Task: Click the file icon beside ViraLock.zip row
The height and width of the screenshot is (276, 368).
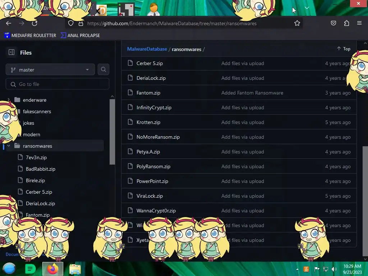Action: [x=130, y=196]
